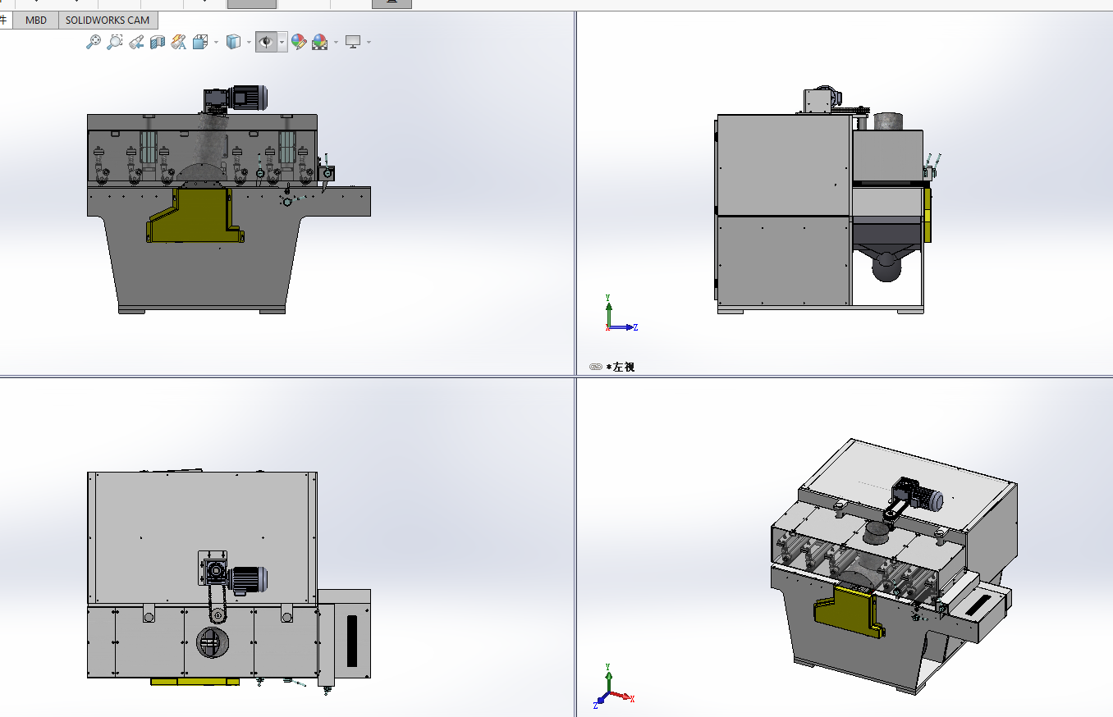This screenshot has height=717, width=1113.
Task: Activate the Section View tool
Action: click(x=158, y=42)
